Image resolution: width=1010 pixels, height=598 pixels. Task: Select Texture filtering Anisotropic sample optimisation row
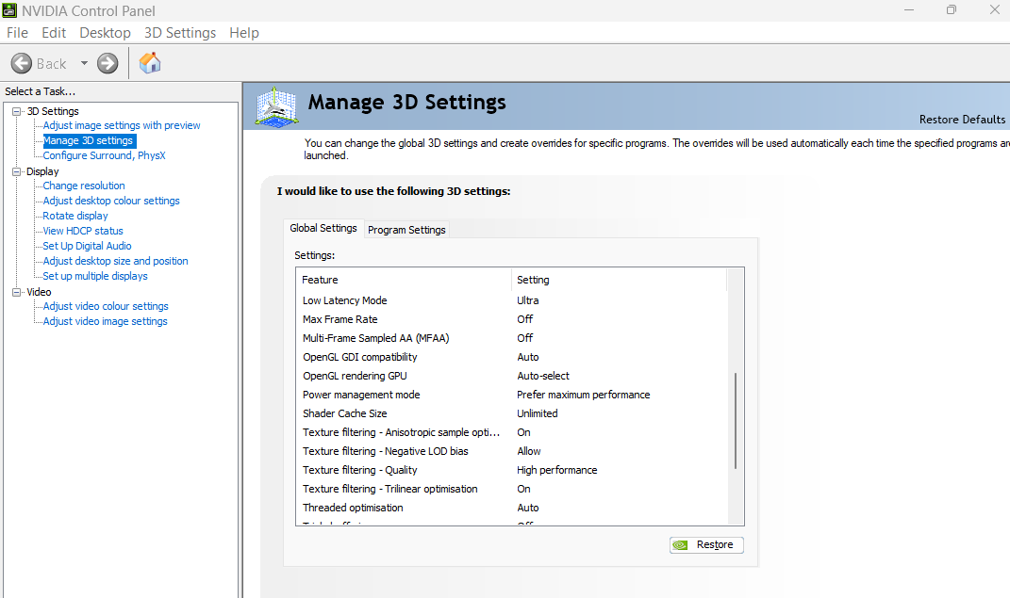512,433
